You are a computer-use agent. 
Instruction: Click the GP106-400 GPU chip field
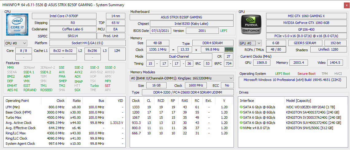click(306, 29)
